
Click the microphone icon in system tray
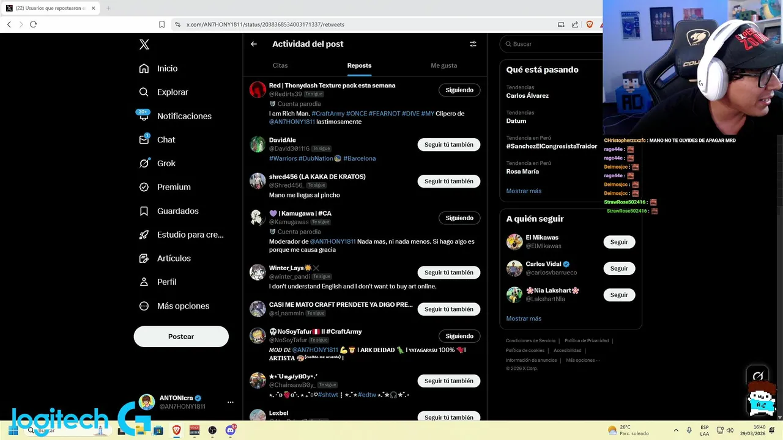pos(689,430)
